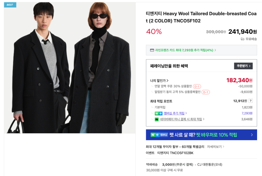Click the question mark help icon by 12,912원
262x176 pixels.
click(x=251, y=101)
